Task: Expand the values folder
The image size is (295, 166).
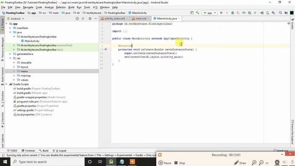Action: [x=14, y=80]
